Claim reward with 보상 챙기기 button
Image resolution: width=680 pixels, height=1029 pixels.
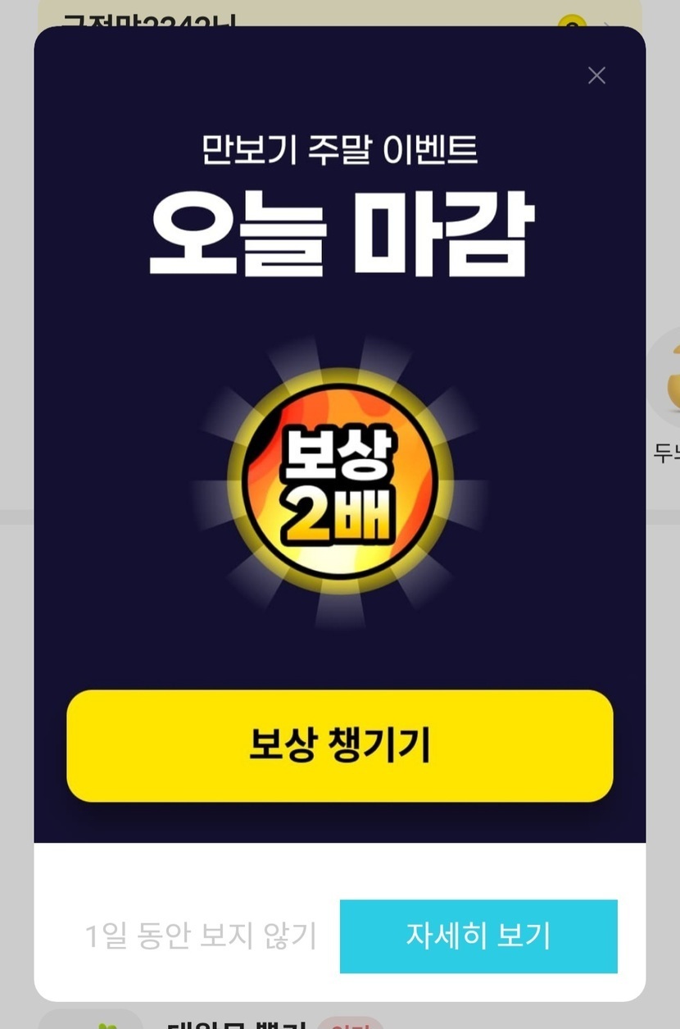coord(339,745)
